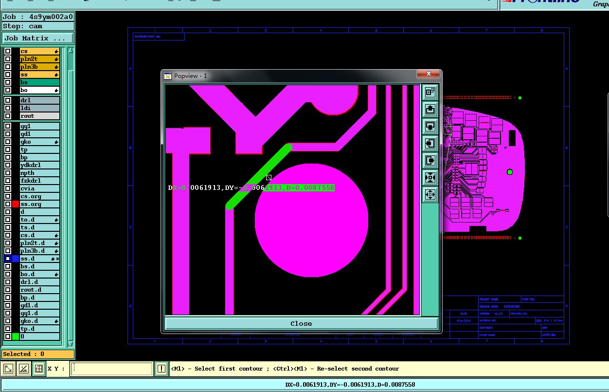Click the edit mark icon on gko row
This screenshot has width=609, height=392.
click(56, 142)
